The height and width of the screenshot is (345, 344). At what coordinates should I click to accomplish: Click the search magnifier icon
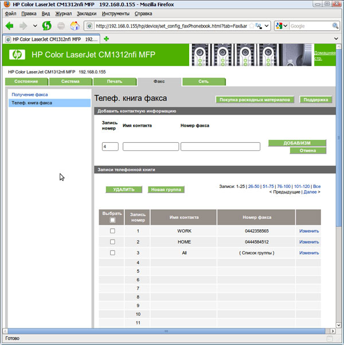[335, 26]
